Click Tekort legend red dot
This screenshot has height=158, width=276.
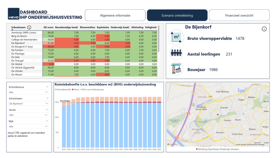click(x=73, y=89)
